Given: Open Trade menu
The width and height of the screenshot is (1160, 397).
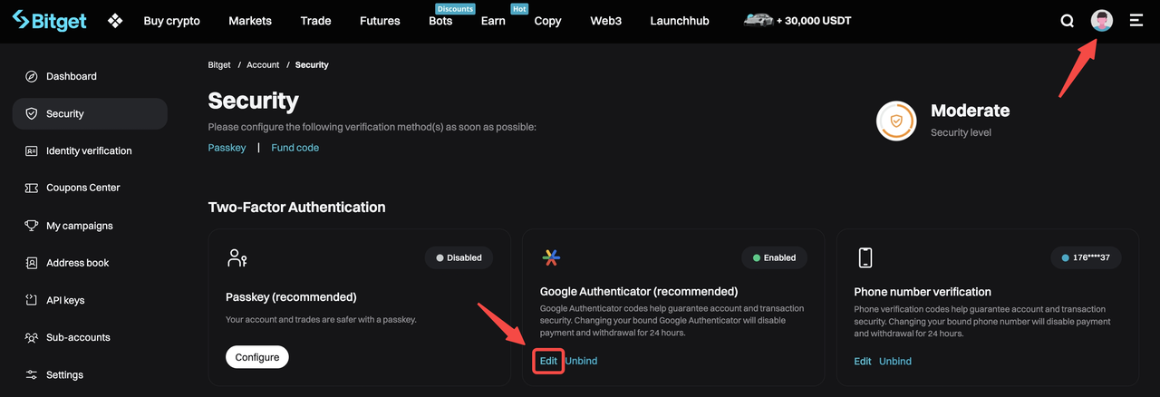Looking at the screenshot, I should 315,21.
